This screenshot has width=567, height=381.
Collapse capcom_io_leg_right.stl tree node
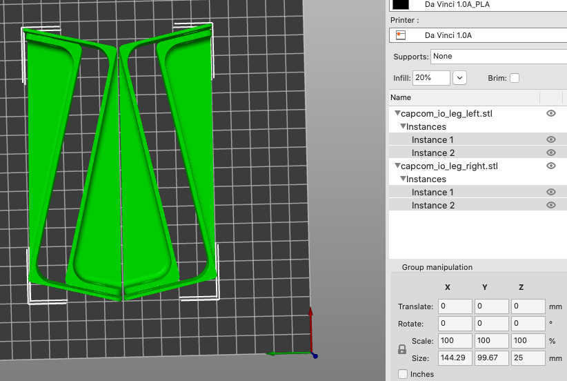(x=397, y=166)
